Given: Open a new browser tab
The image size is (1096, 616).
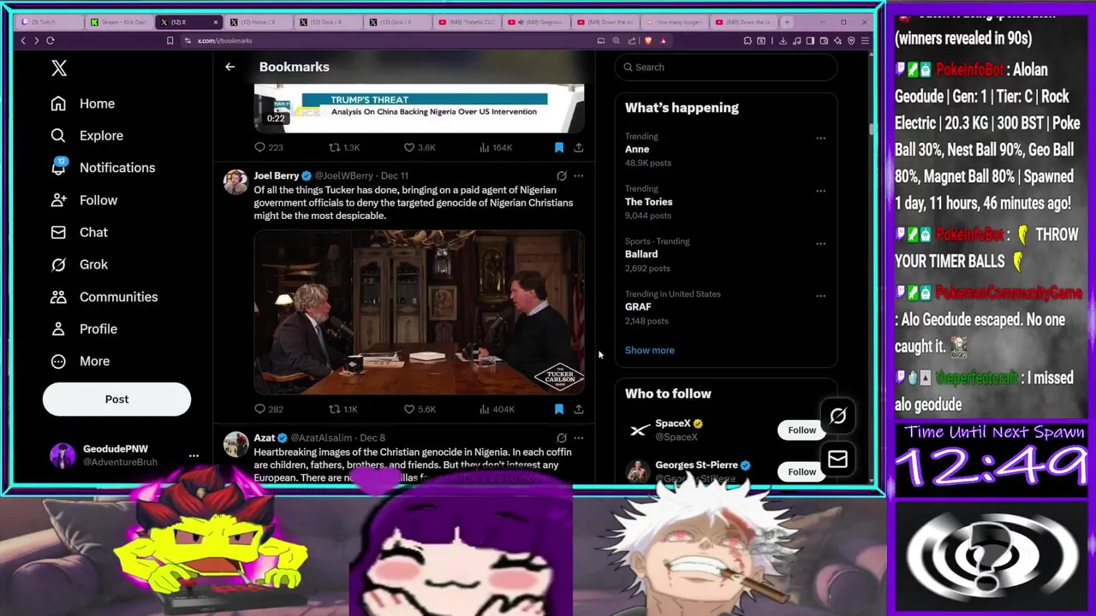Looking at the screenshot, I should click(x=788, y=21).
